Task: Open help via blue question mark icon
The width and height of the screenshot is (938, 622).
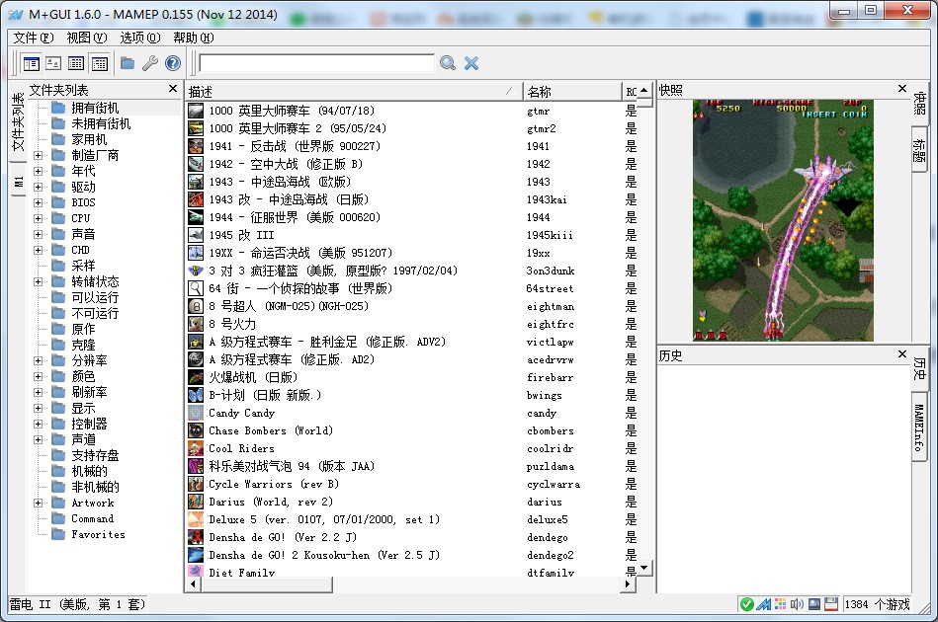Action: tap(173, 63)
